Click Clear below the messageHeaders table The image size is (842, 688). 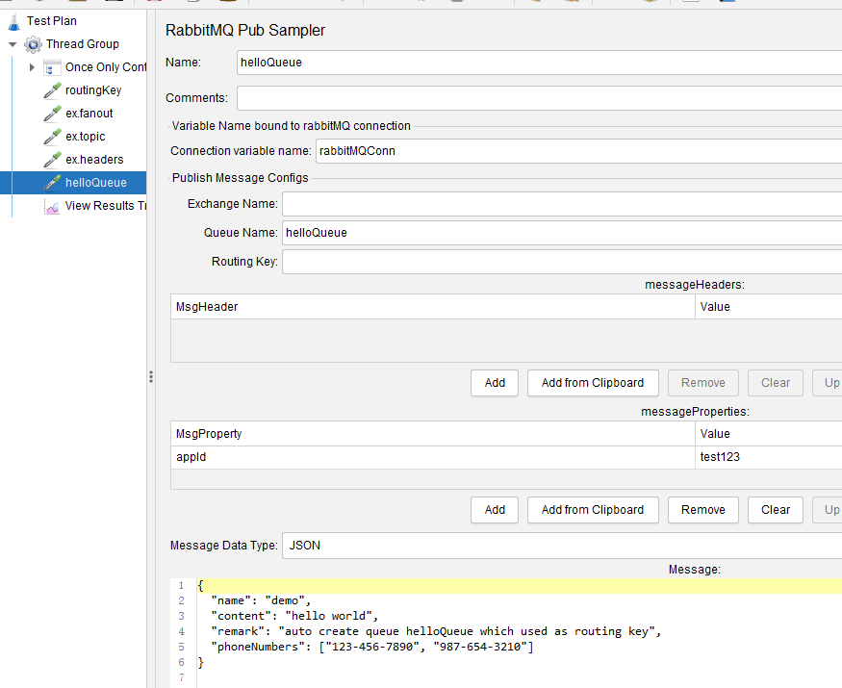coord(776,383)
